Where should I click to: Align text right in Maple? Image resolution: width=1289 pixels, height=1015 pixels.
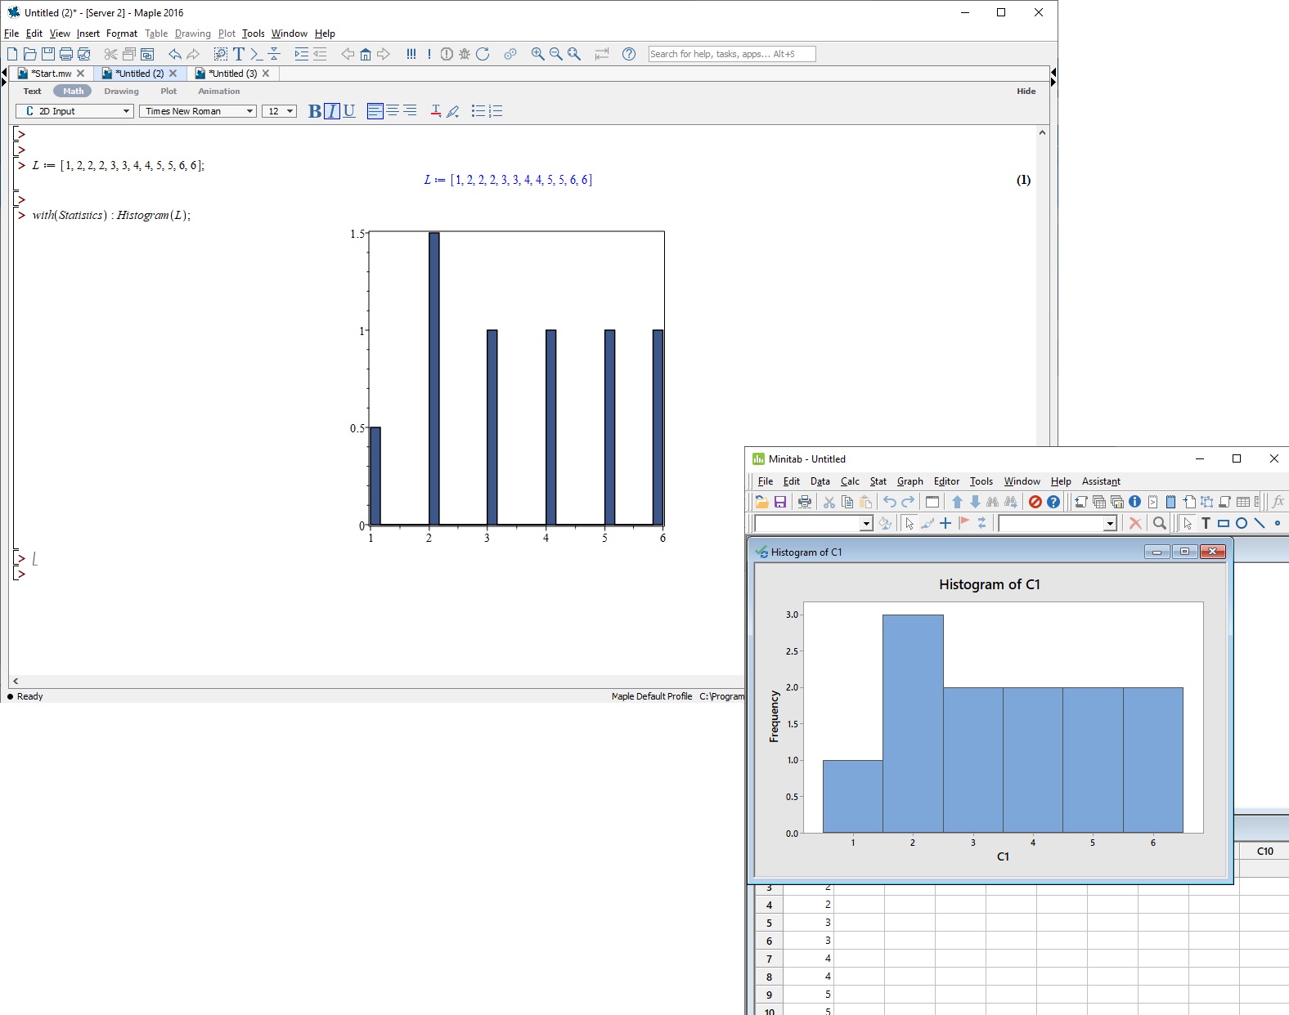pyautogui.click(x=410, y=111)
